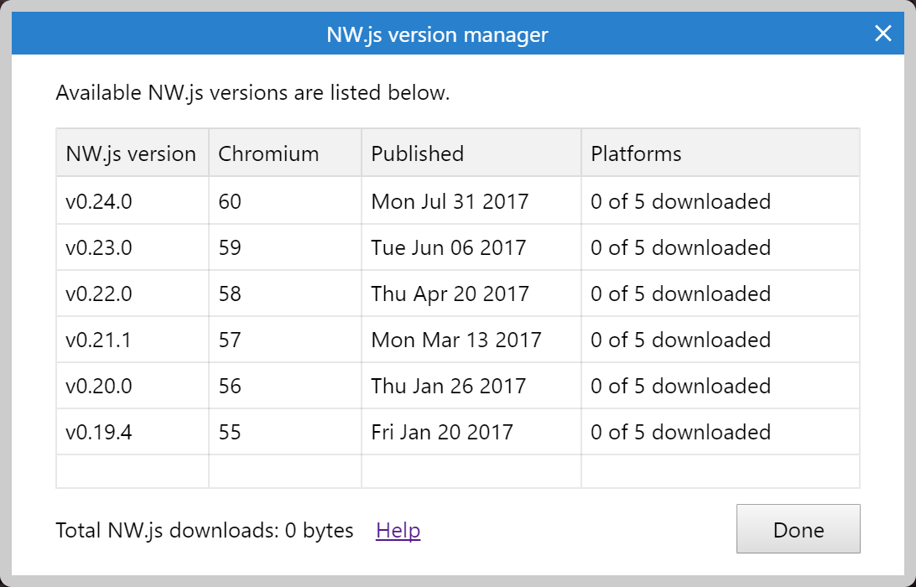Close the NW.js version manager dialog
This screenshot has height=587, width=916.
coord(882,34)
